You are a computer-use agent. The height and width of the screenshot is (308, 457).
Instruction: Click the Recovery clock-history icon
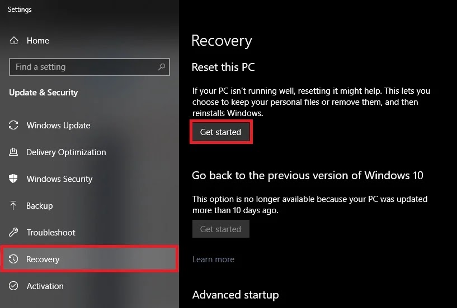(13, 259)
